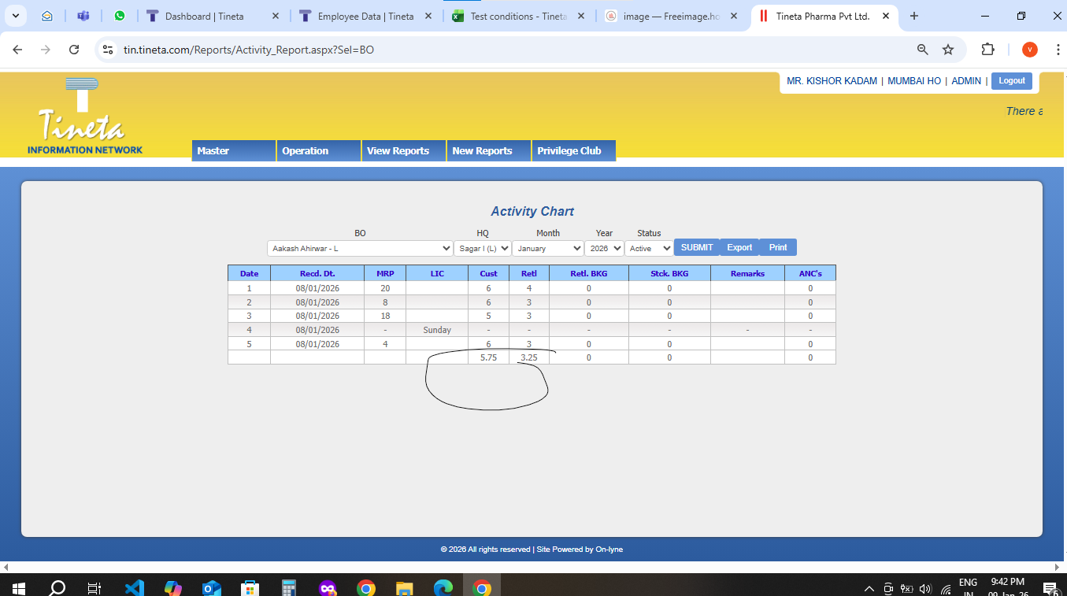This screenshot has height=596, width=1067.
Task: Close the Dashboard | Tineta tab
Action: (x=275, y=16)
